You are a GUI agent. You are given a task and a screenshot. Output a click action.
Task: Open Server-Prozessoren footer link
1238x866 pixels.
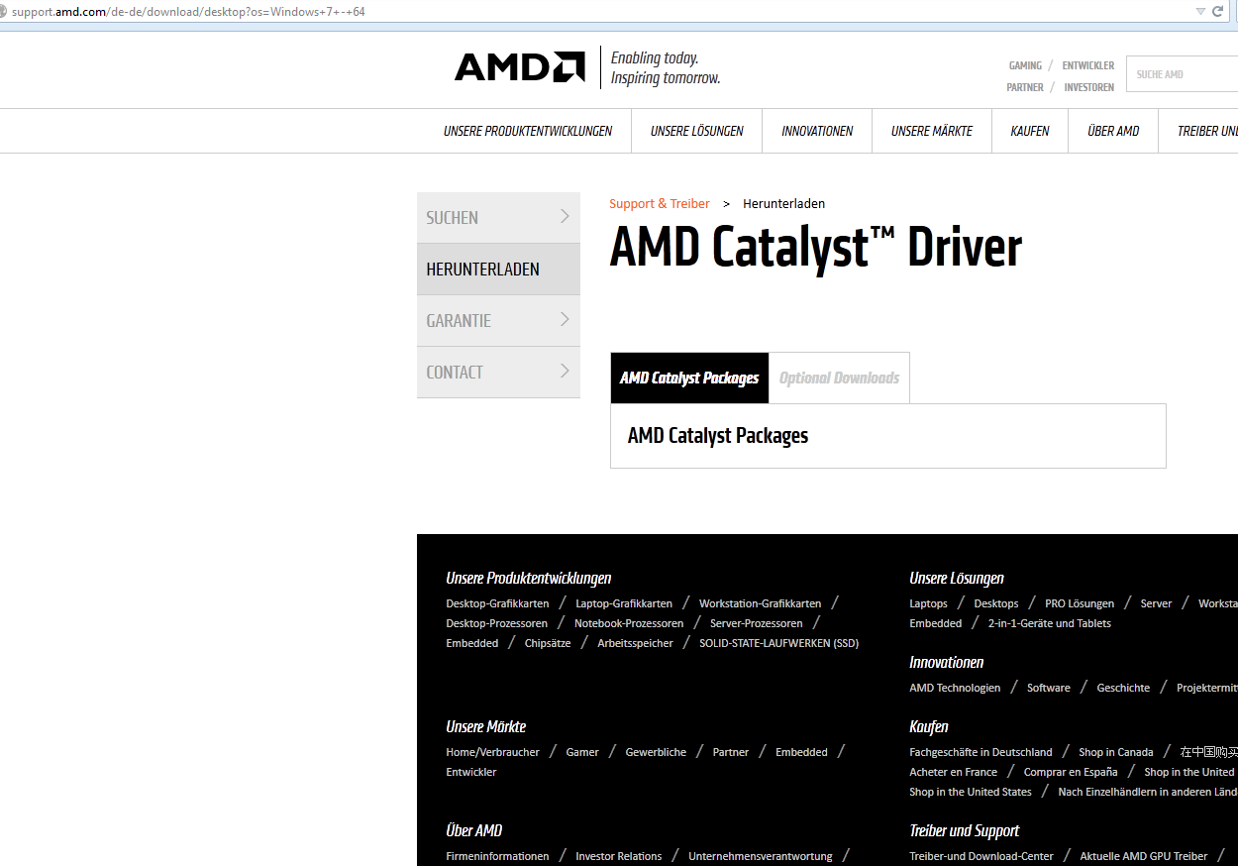click(x=757, y=623)
